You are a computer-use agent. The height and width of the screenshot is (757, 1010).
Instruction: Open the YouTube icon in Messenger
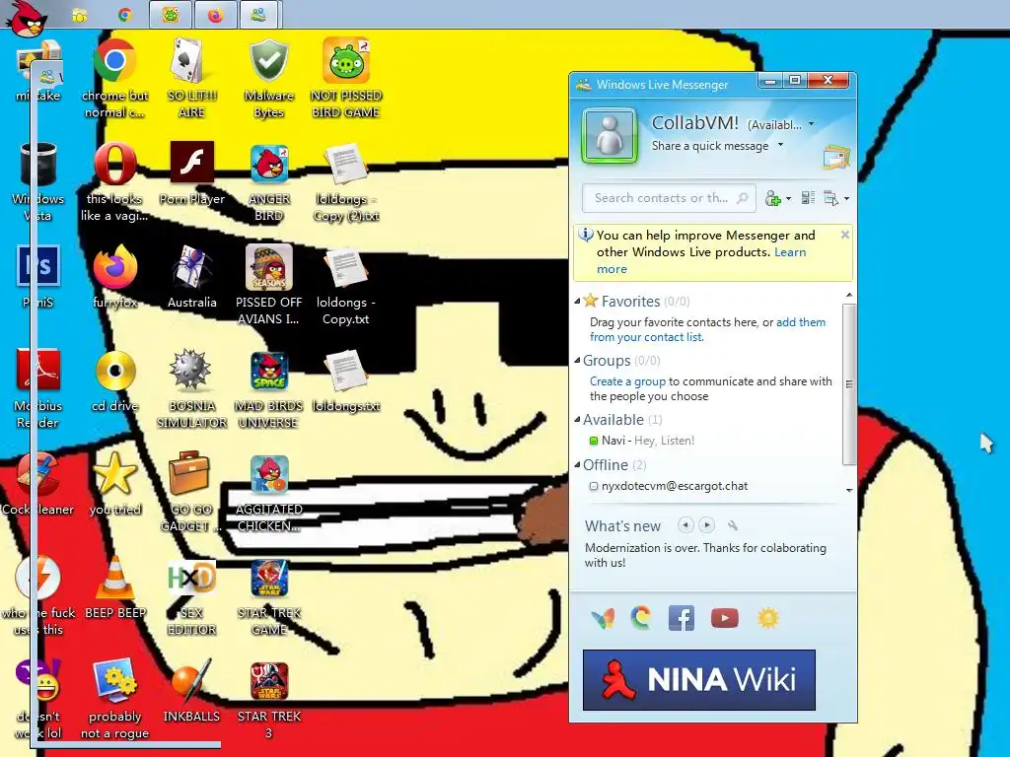(725, 618)
